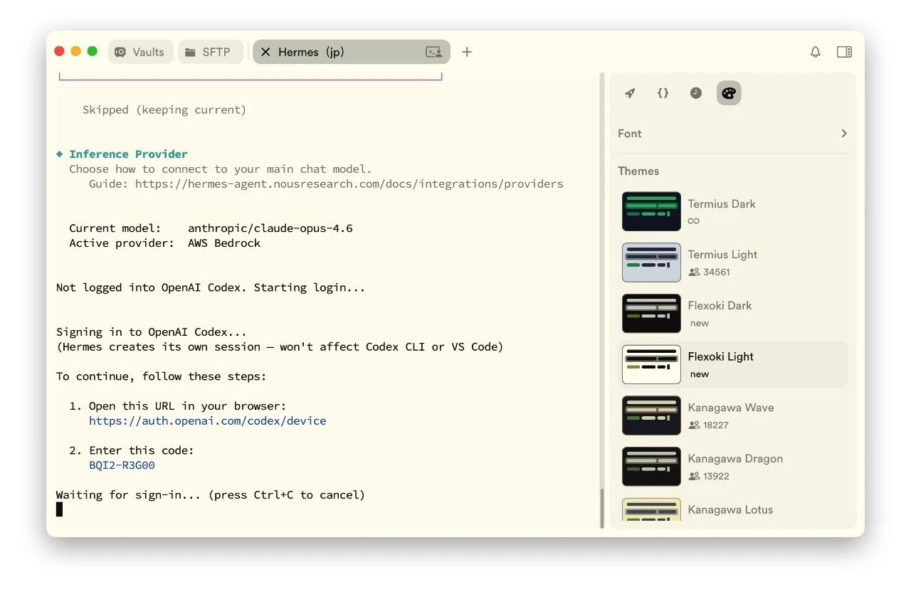
Task: Click the model name anthropic/claude-opus-4.6
Action: 270,228
